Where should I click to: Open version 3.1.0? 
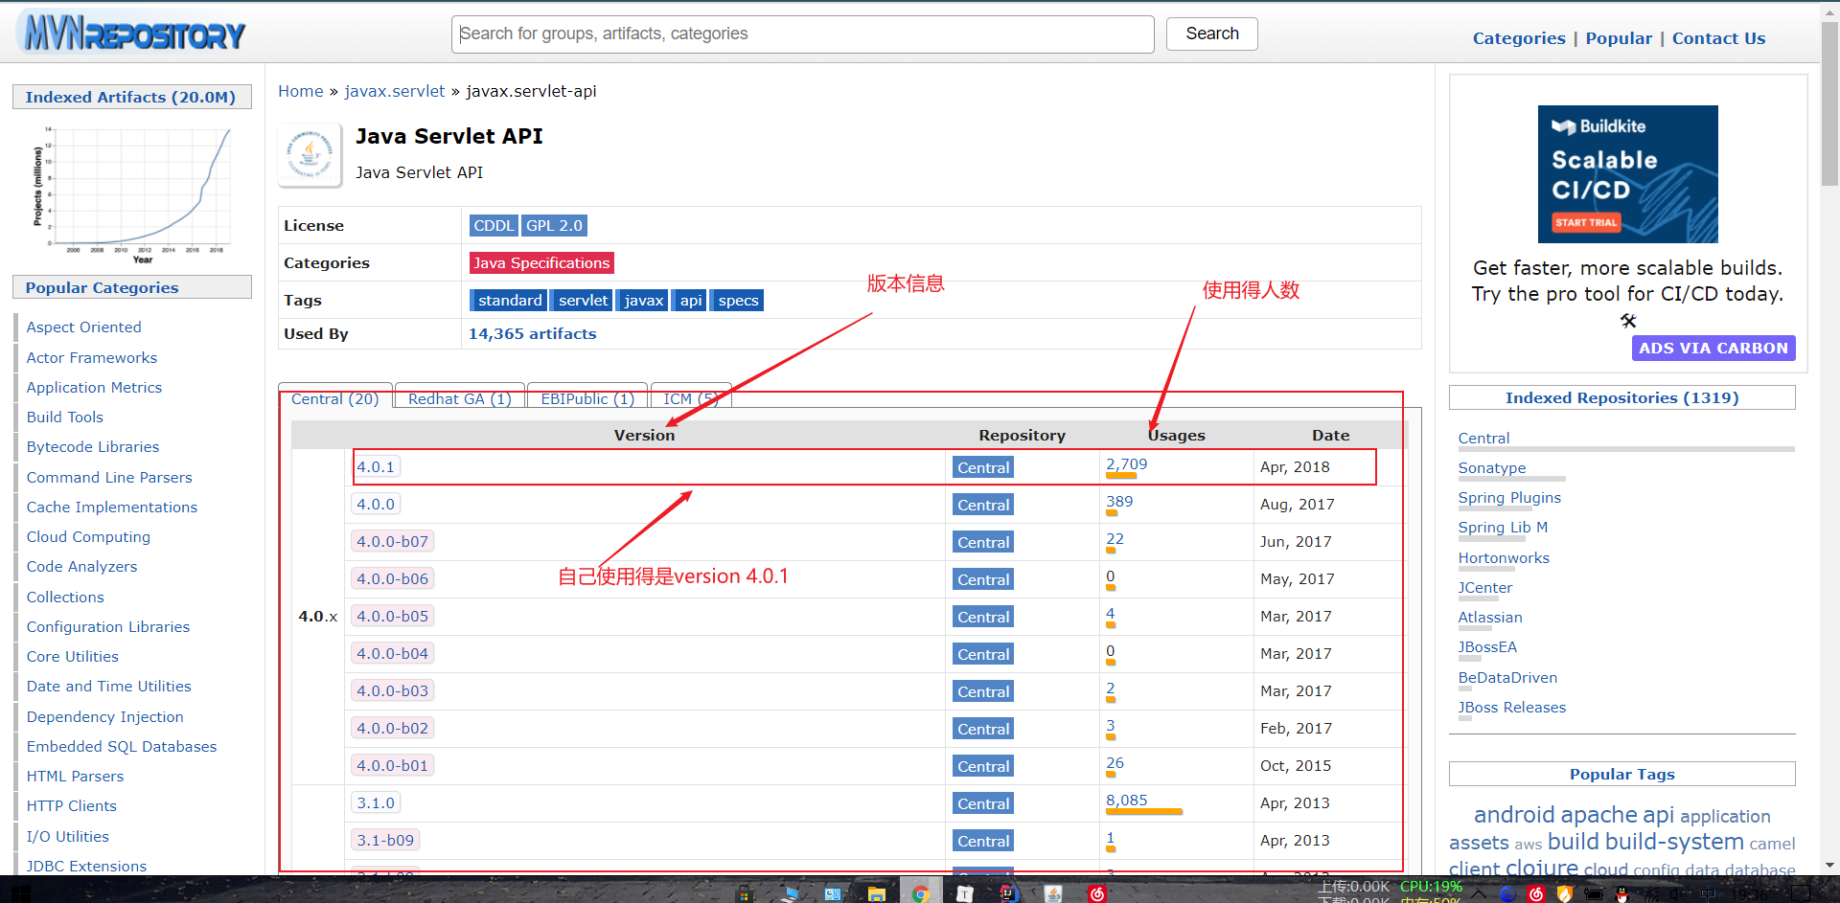tap(376, 802)
